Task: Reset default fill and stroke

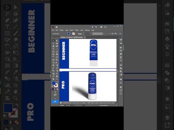Action: [52, 86]
